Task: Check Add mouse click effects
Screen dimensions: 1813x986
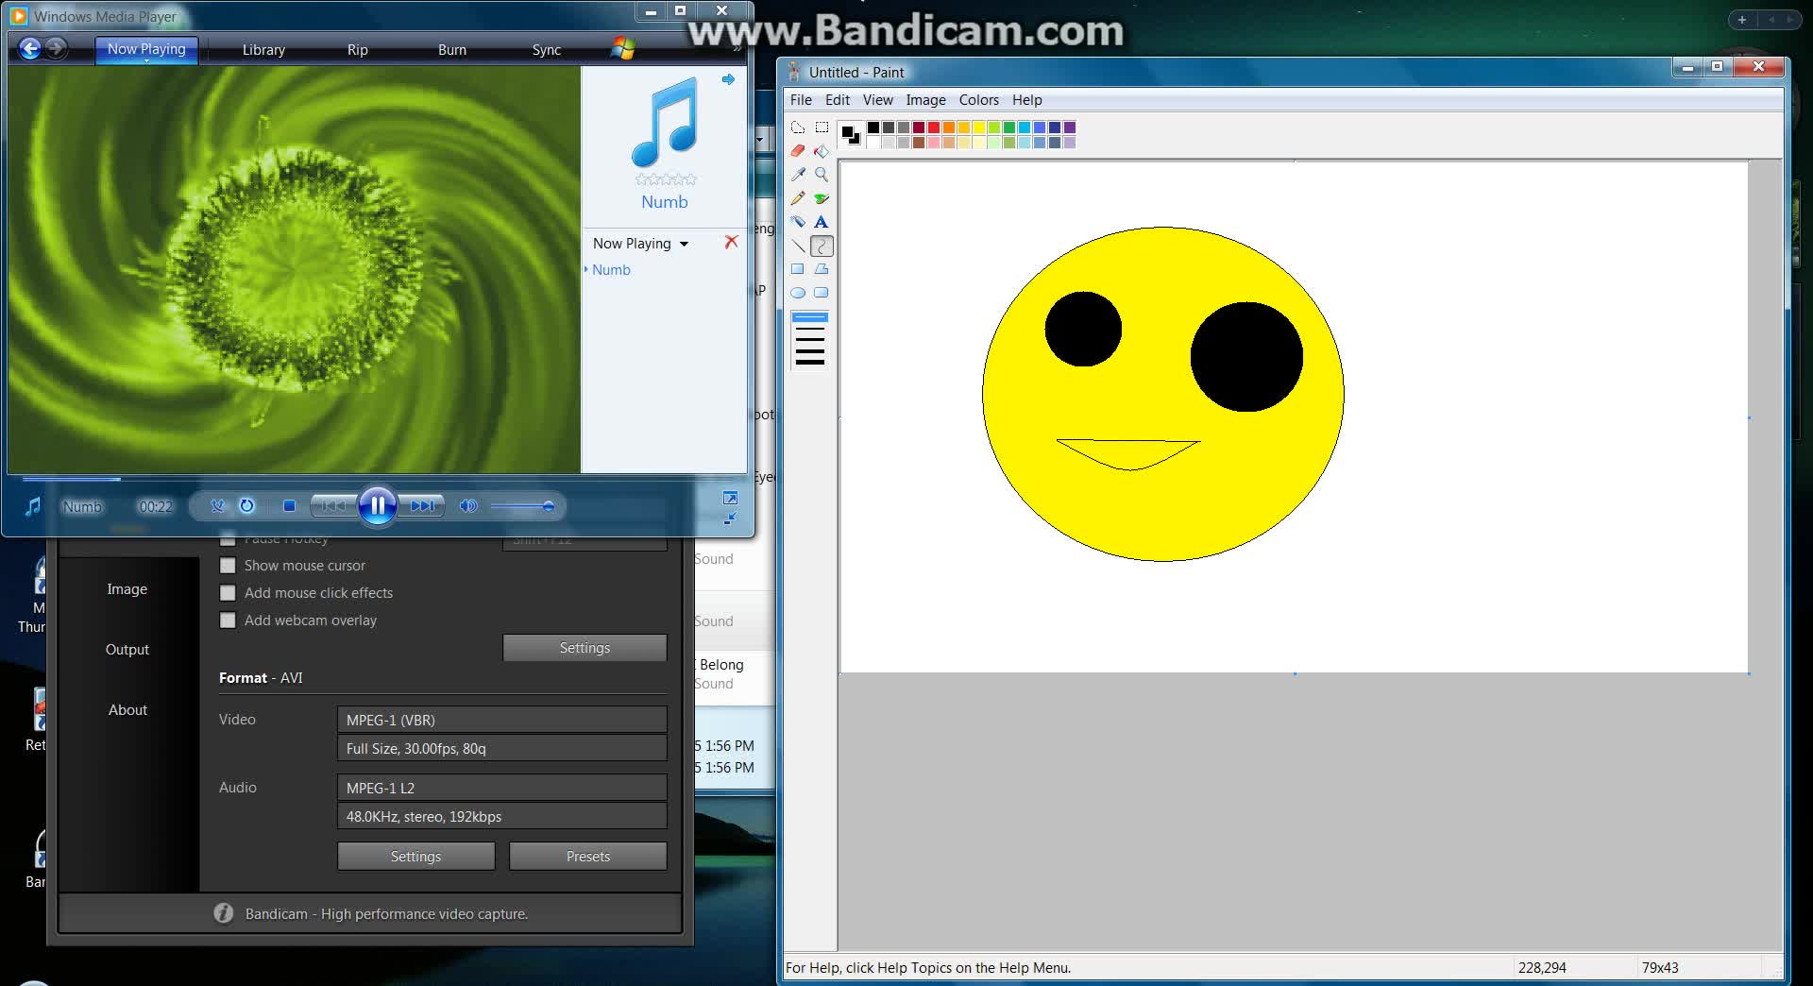Action: [x=228, y=592]
